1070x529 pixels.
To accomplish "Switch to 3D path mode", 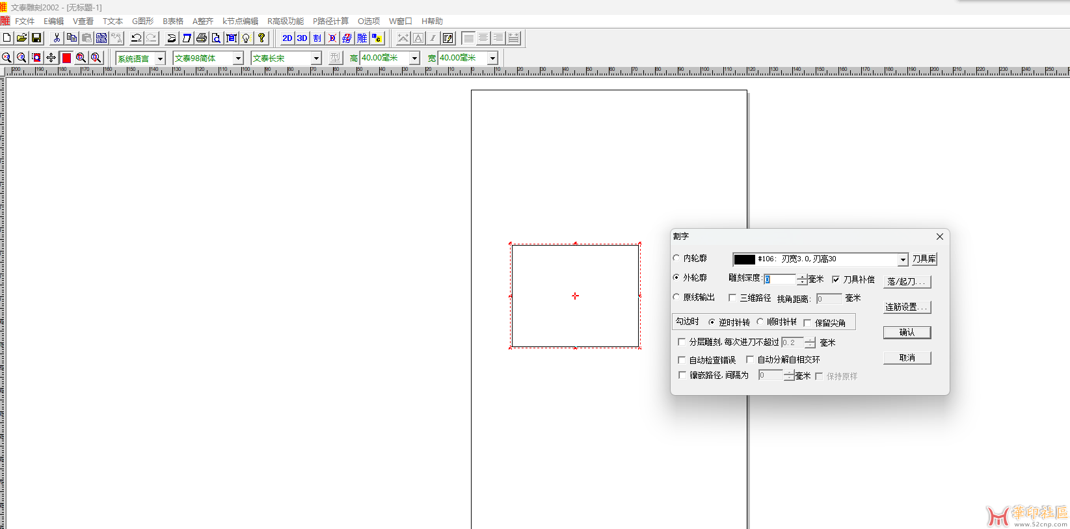I will coord(302,38).
